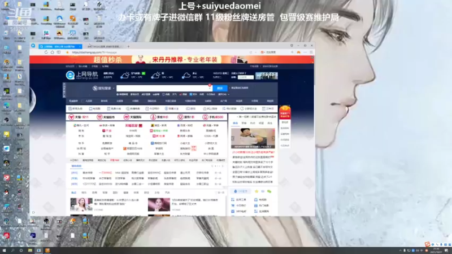Page the game links list backward
Image resolution: width=452 pixels, height=254 pixels.
click(212, 166)
